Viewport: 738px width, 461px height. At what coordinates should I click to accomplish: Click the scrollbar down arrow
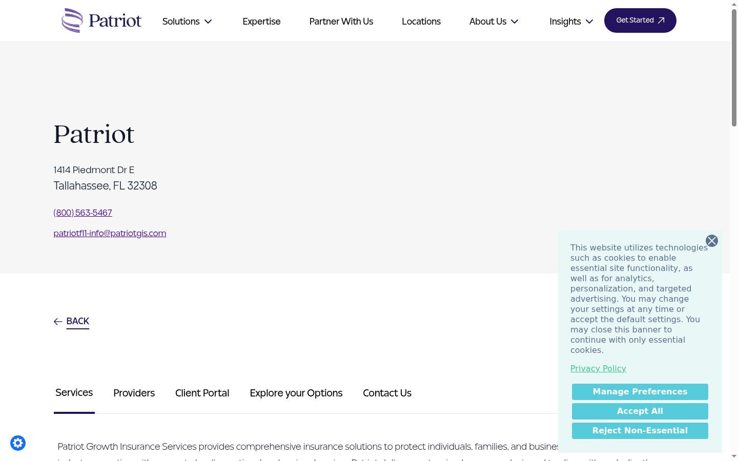734,456
